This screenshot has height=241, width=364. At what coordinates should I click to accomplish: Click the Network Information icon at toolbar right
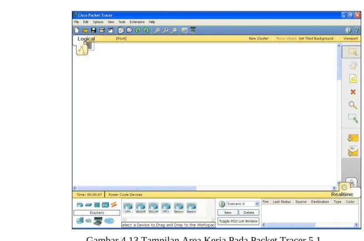[348, 30]
